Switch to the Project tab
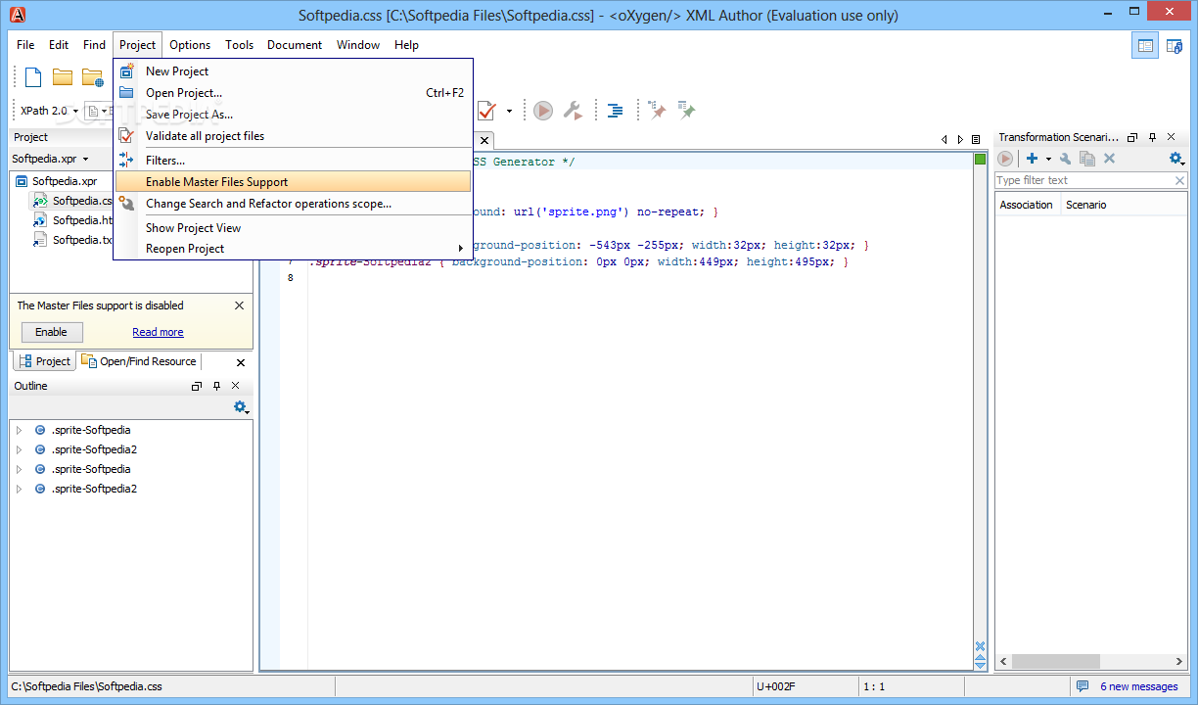1198x705 pixels. (x=45, y=361)
